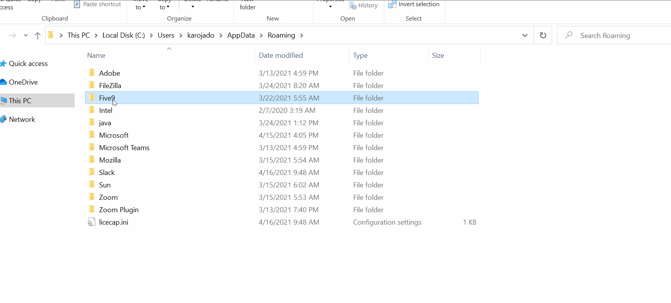Click the AppData breadcrumb segment
The width and height of the screenshot is (671, 303).
[241, 35]
